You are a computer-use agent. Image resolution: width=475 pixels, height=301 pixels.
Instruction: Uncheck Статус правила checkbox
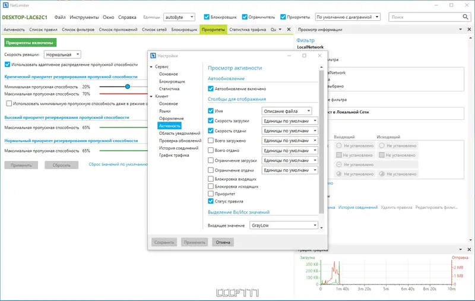click(211, 201)
